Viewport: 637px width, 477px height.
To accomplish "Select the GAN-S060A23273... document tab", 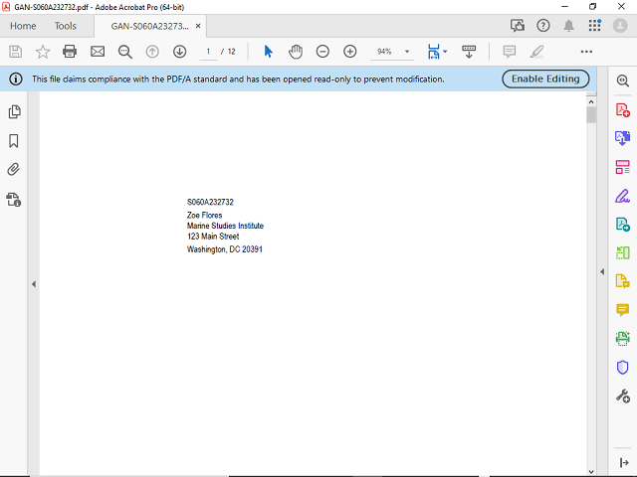I will (149, 26).
